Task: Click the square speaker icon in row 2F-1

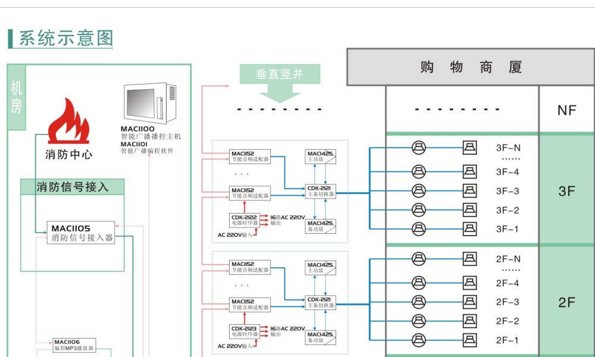Action: pyautogui.click(x=470, y=340)
